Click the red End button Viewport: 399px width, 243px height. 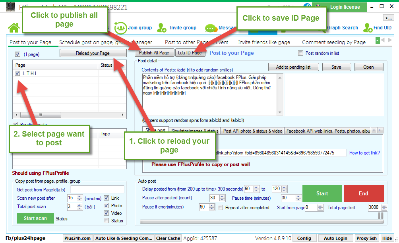coord(364,193)
